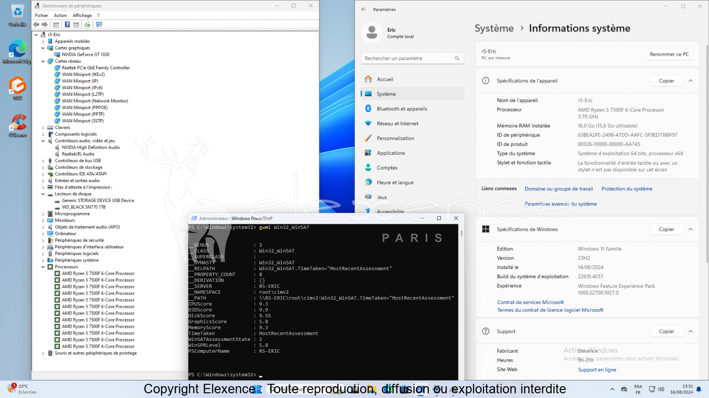
Task: Expand the Contrôleurs de bus USB node
Action: [x=43, y=161]
